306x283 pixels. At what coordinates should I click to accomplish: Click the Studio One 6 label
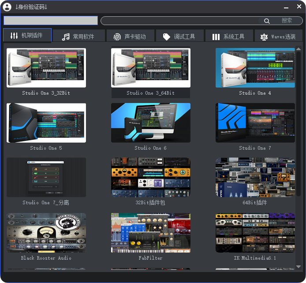pyautogui.click(x=151, y=148)
